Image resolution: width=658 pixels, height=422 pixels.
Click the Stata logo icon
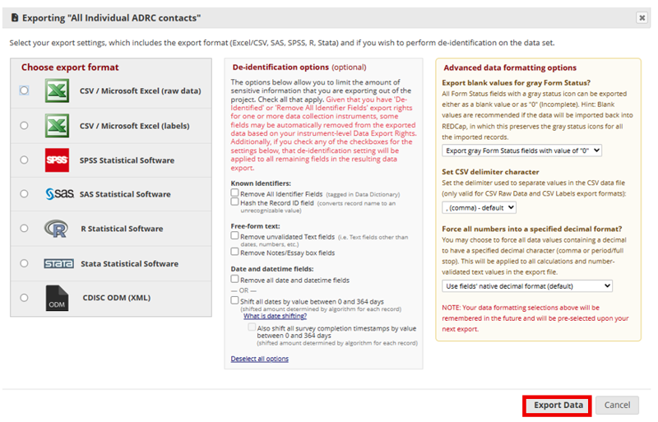coord(58,263)
